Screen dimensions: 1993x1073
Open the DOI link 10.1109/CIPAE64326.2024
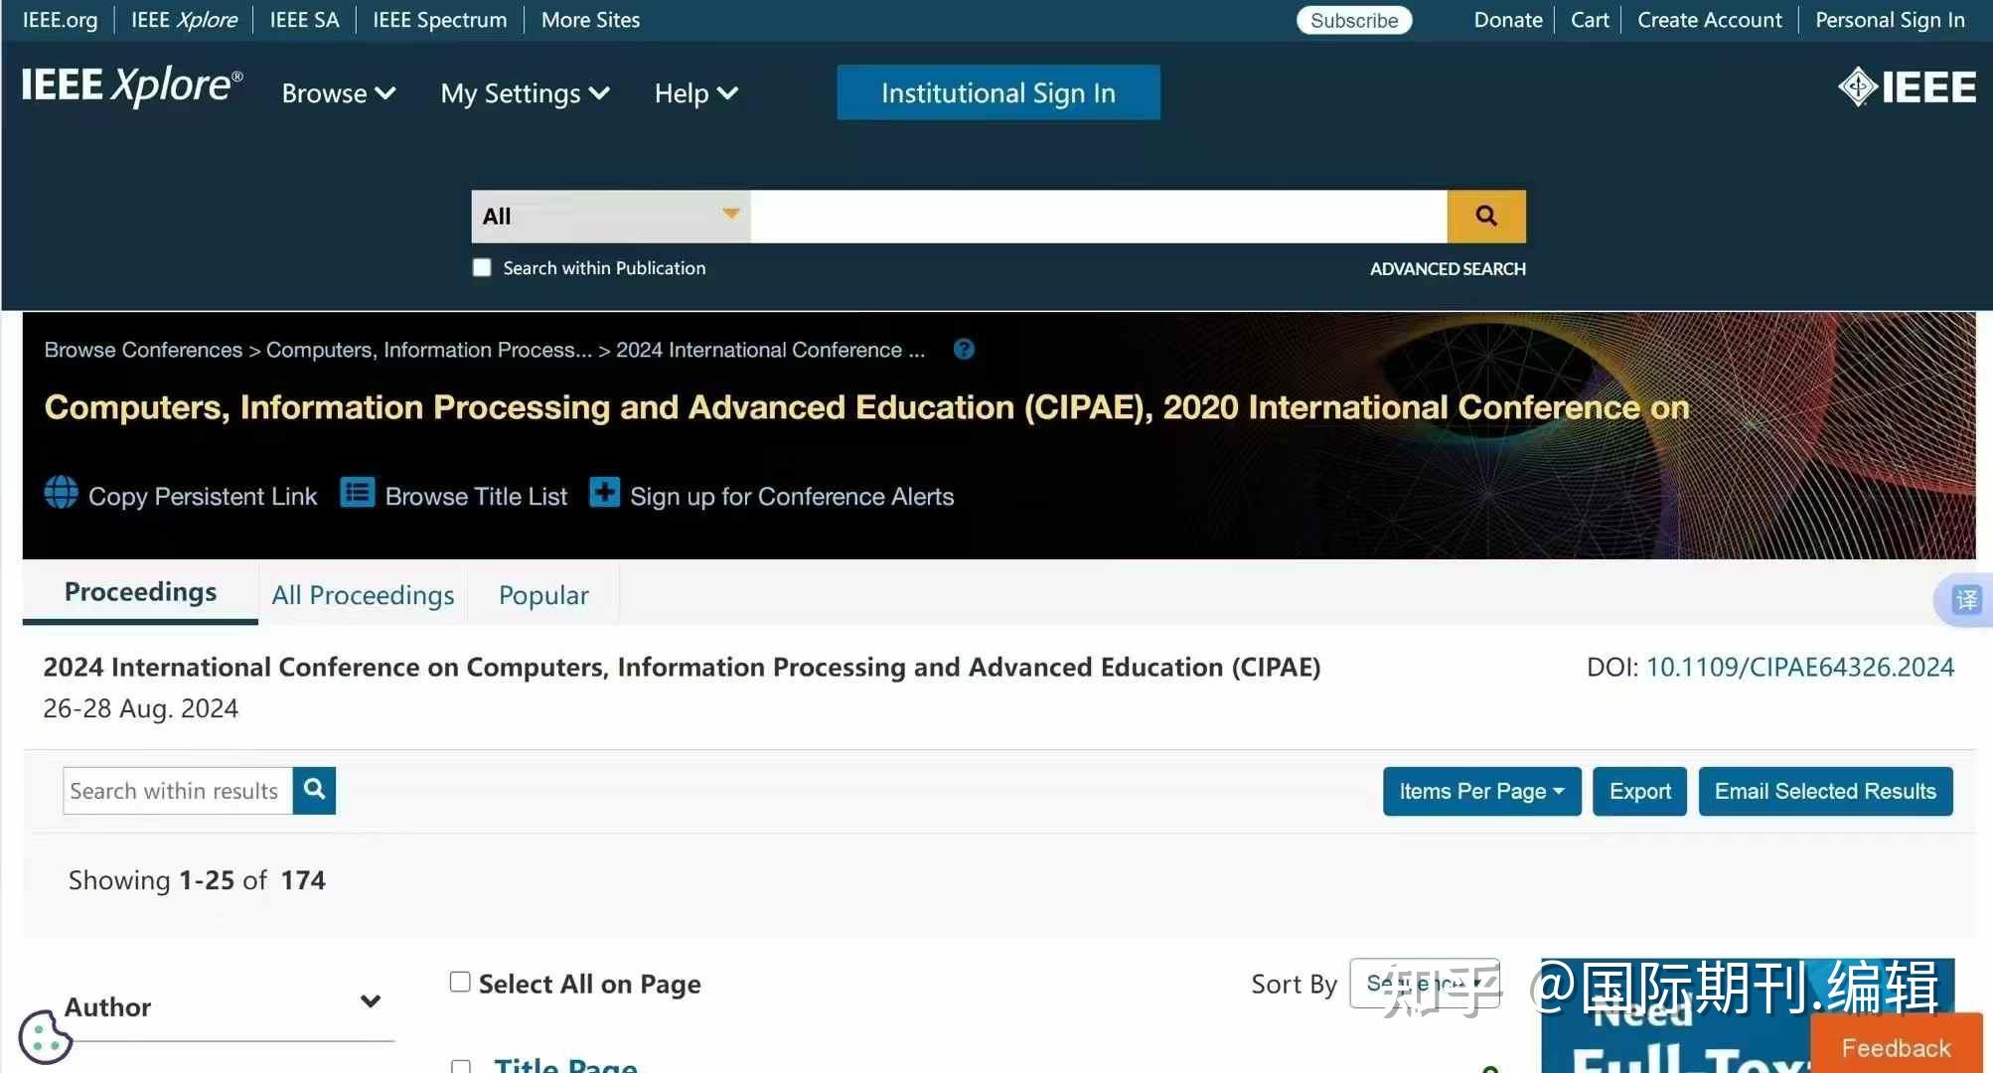pyautogui.click(x=1799, y=667)
